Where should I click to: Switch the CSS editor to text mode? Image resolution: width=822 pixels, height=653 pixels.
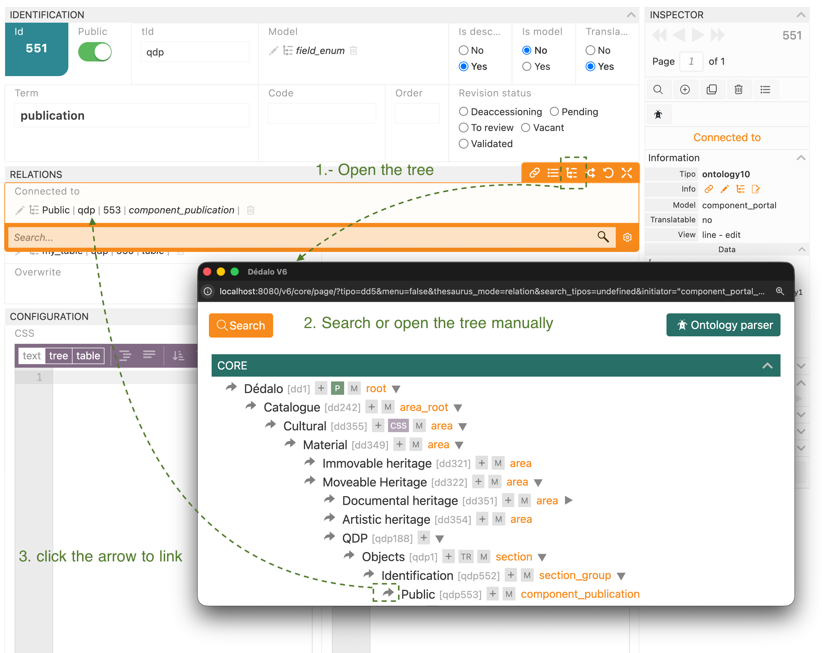(x=32, y=356)
